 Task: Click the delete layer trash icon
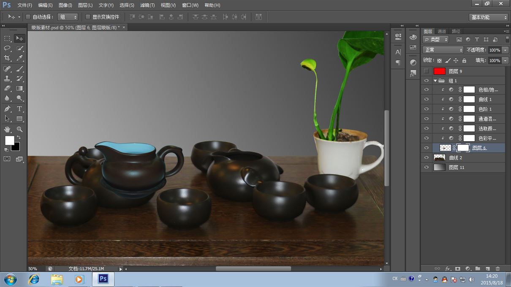click(x=497, y=268)
